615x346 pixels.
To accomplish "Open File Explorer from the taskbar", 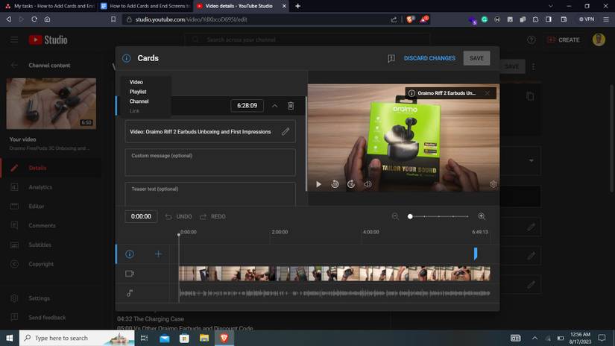I will (204, 338).
